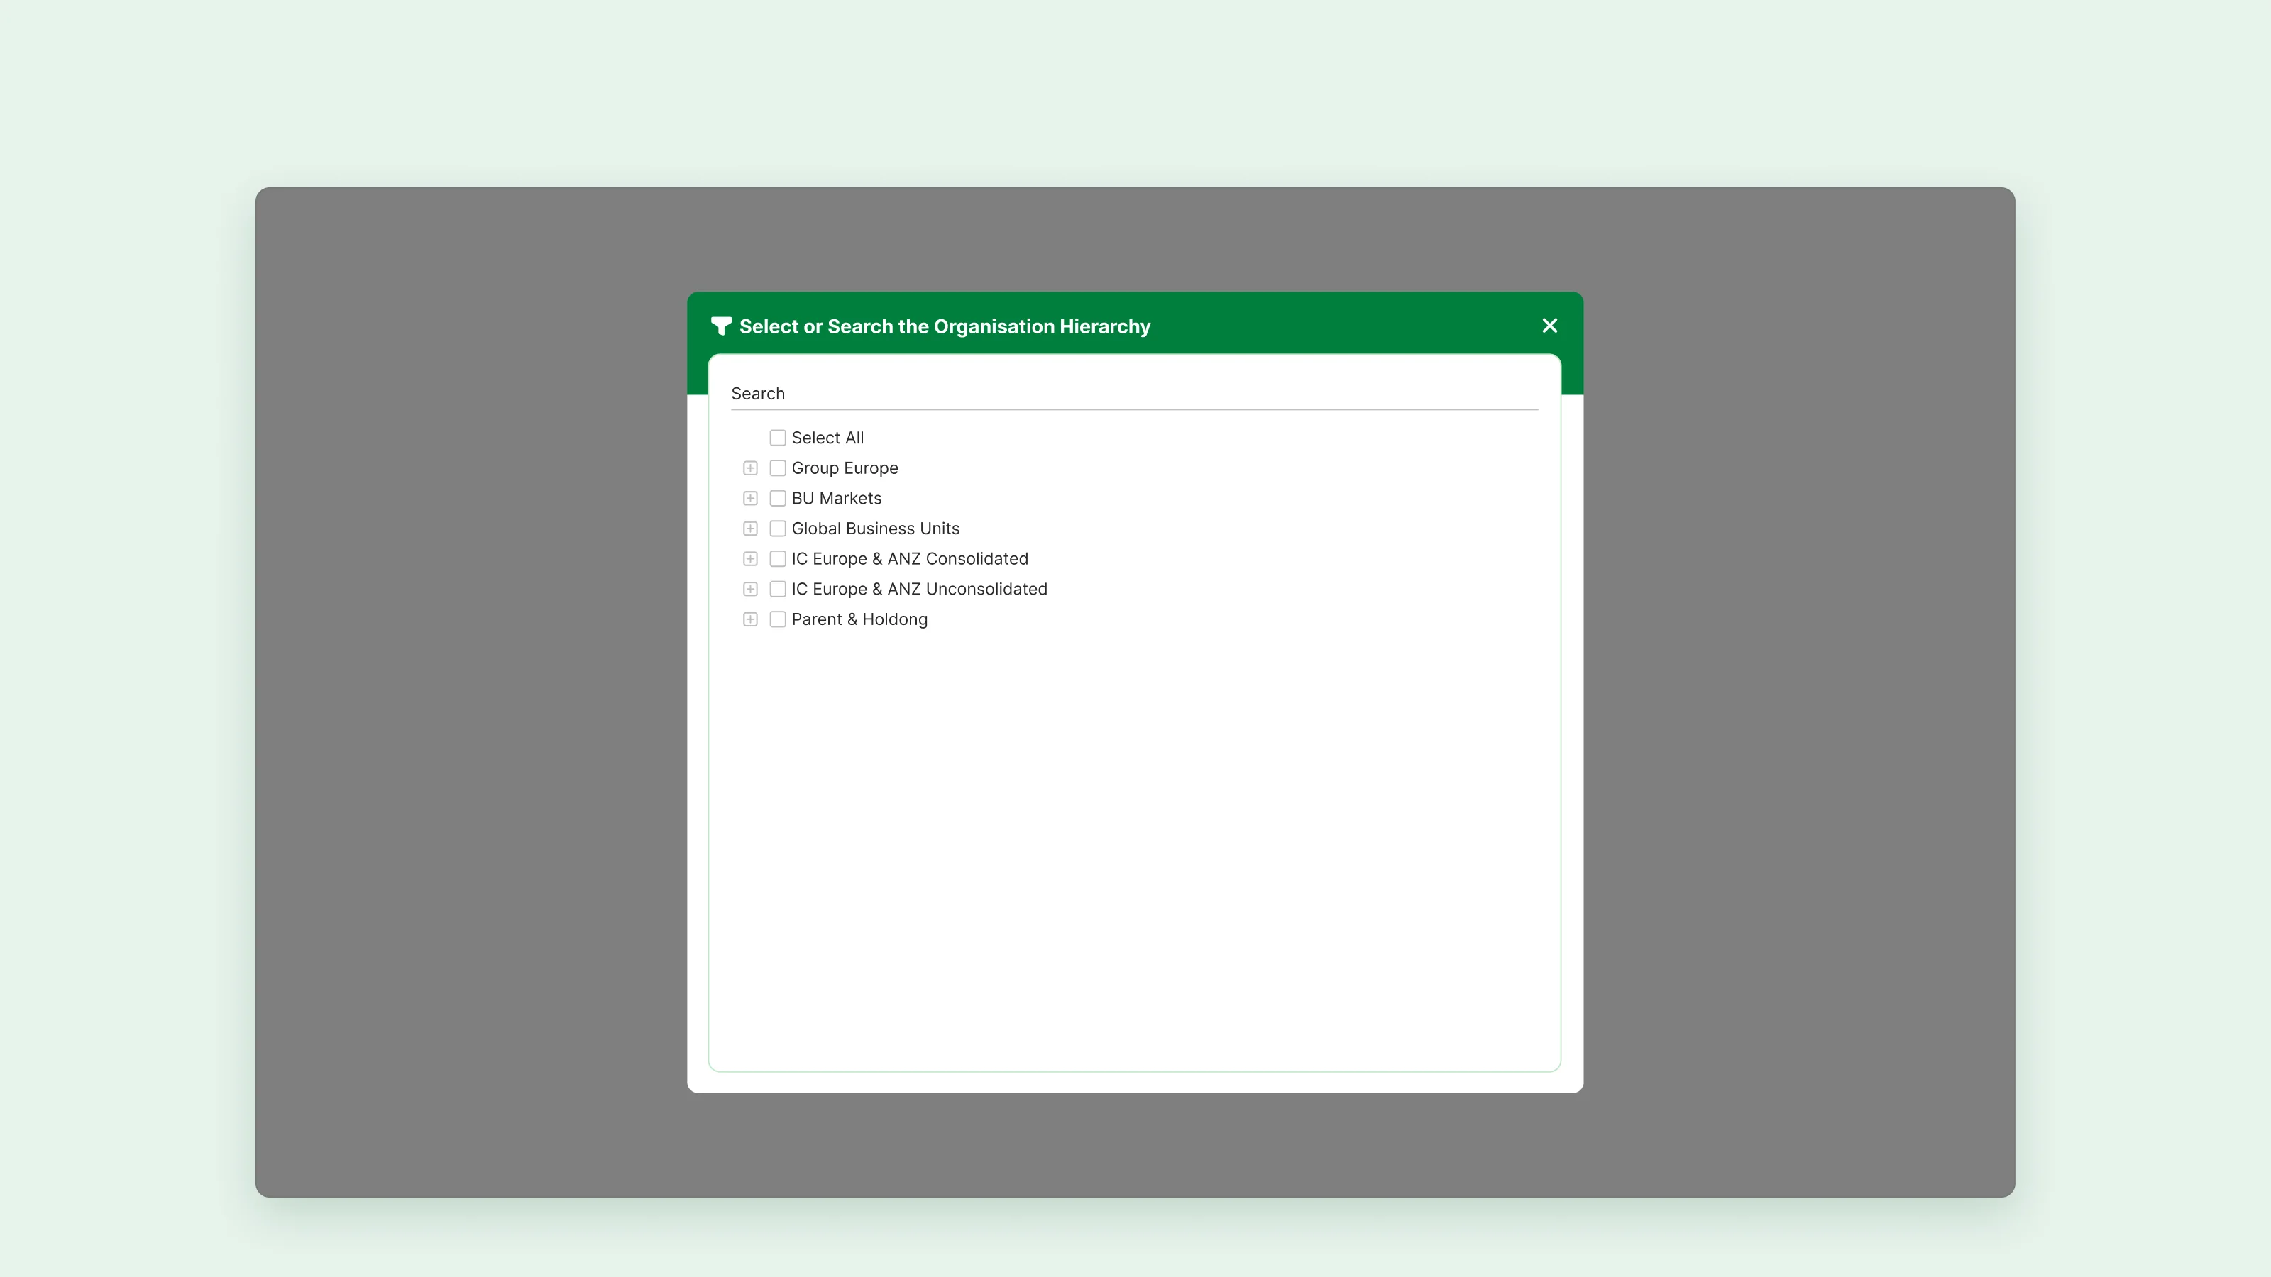The image size is (2271, 1277).
Task: Enable the Global Business Units checkbox
Action: (778, 529)
